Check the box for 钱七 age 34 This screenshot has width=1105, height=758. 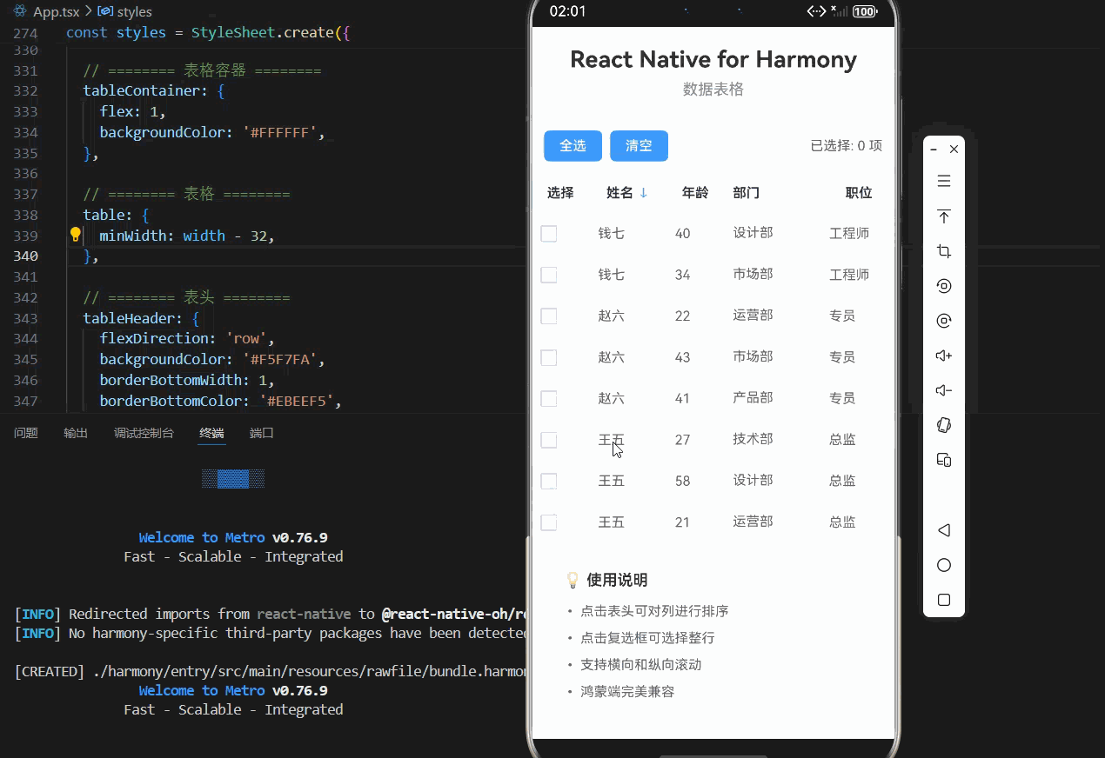[549, 275]
